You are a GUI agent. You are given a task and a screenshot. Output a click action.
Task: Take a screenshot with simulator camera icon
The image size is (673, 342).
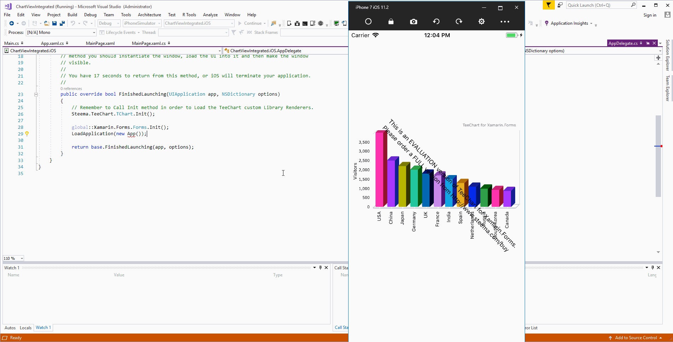(x=413, y=22)
